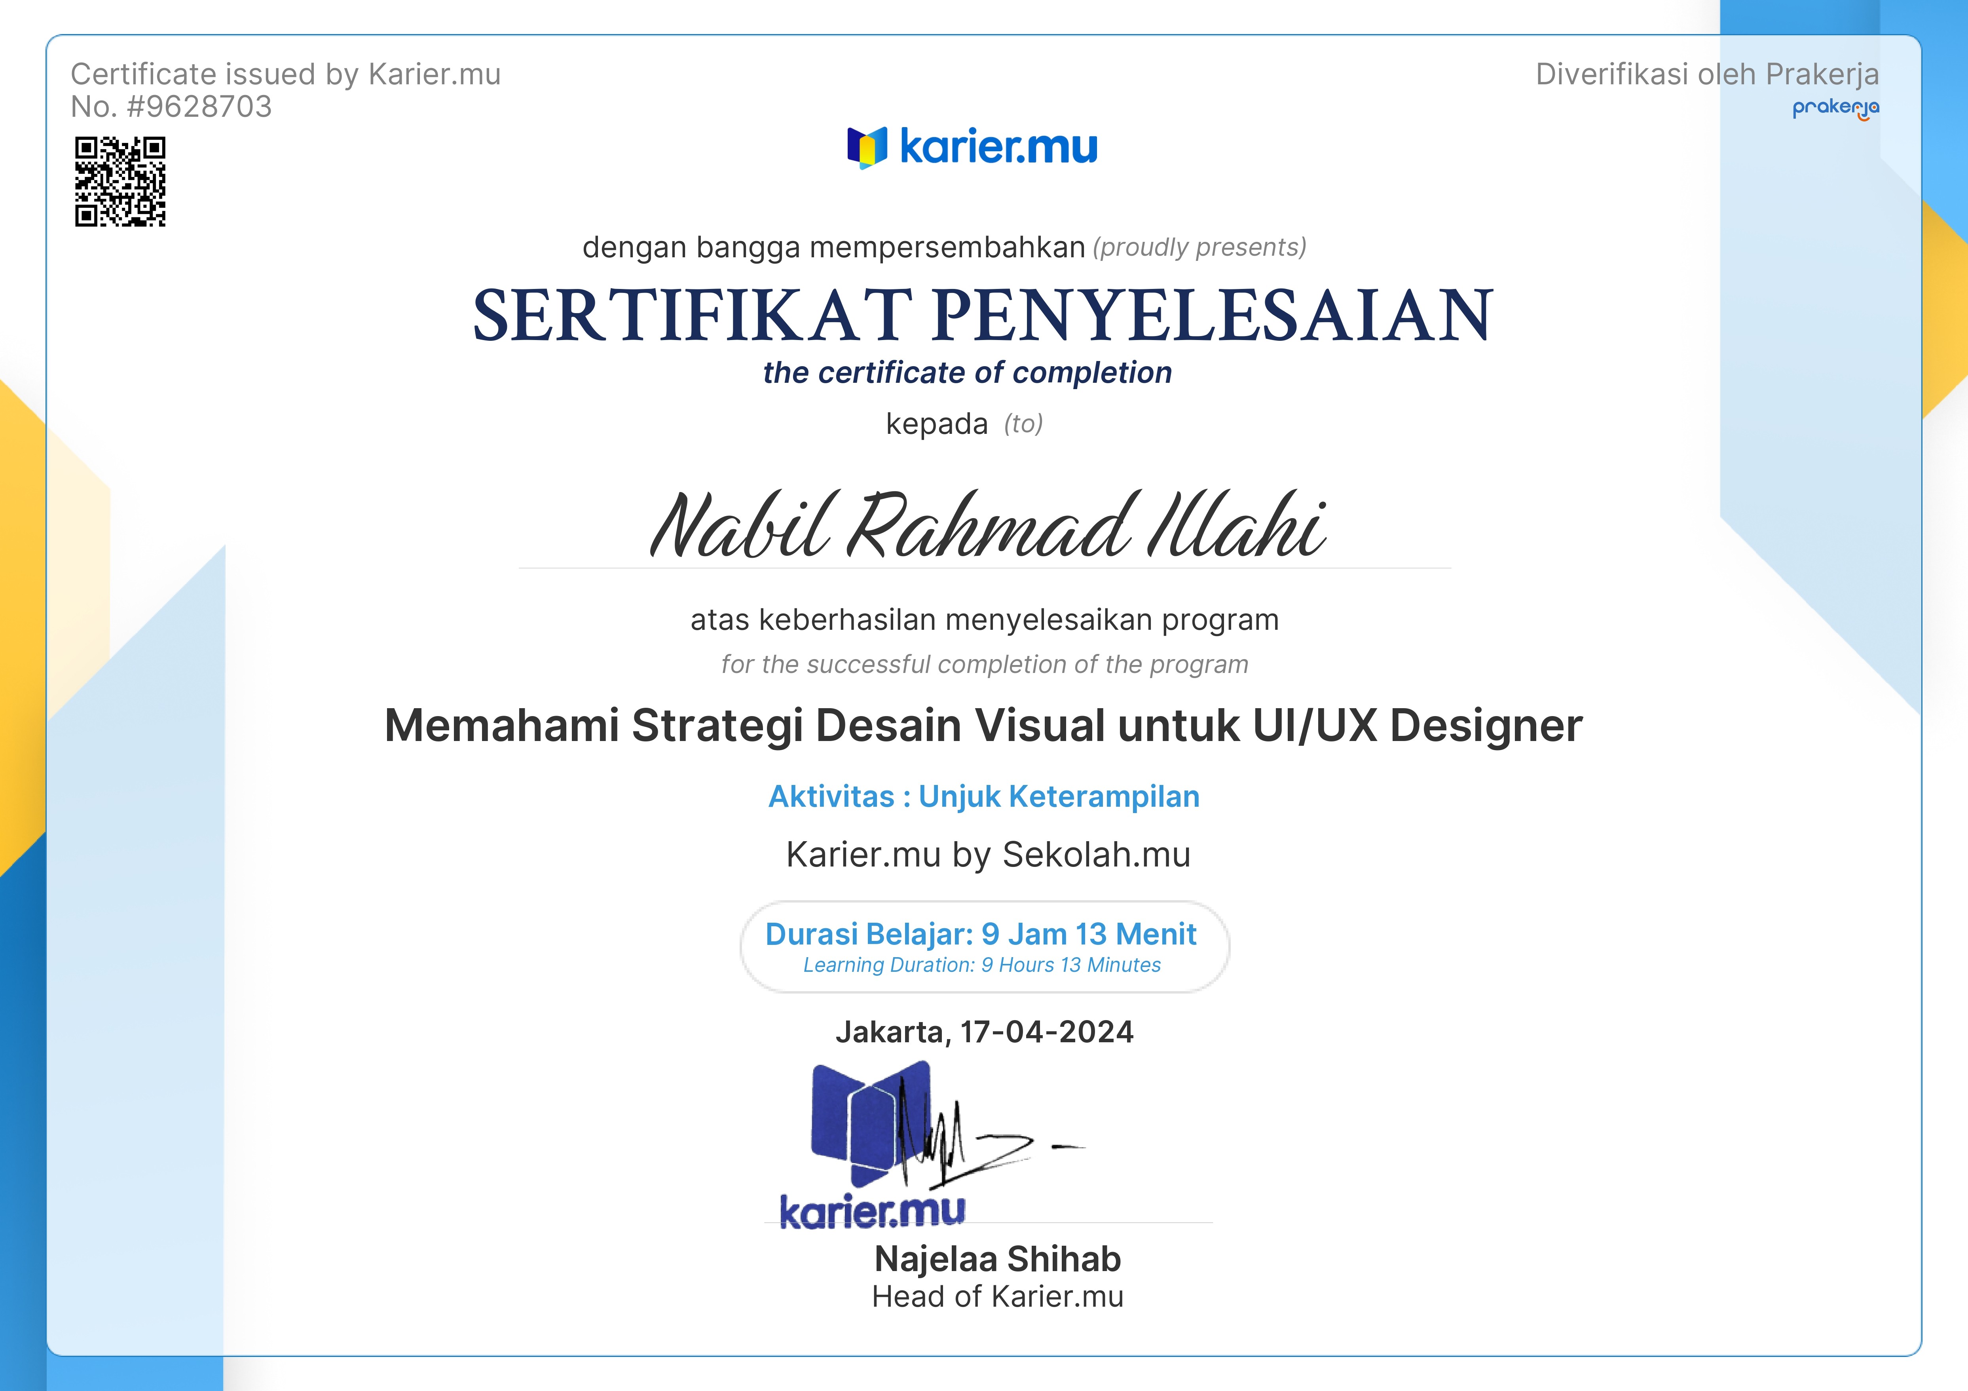Click the Certificate issued by Karier.mu text
Image resolution: width=1968 pixels, height=1391 pixels.
285,74
